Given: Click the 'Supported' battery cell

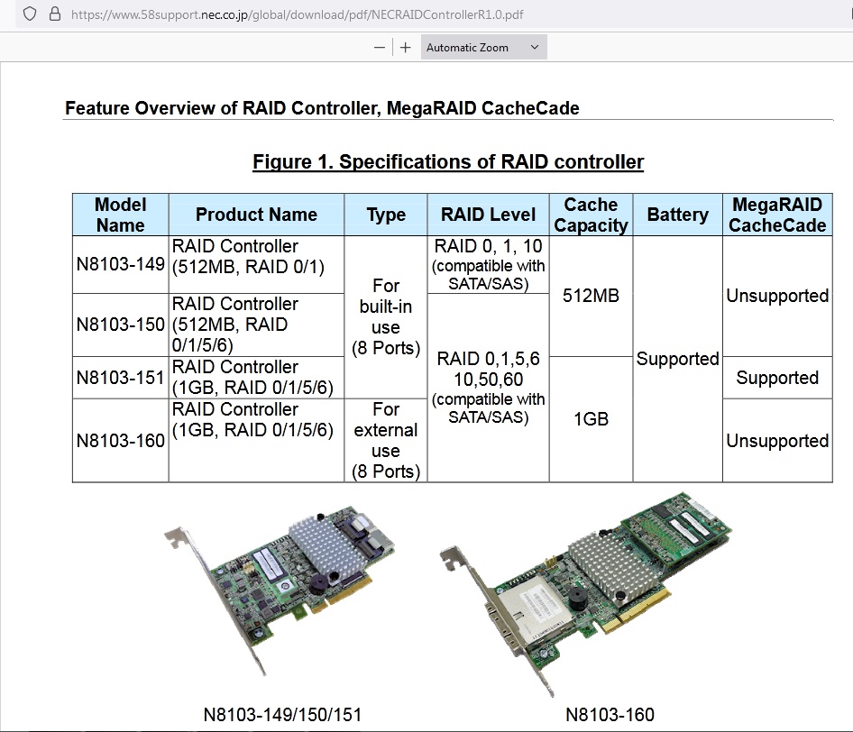Looking at the screenshot, I should [x=678, y=359].
